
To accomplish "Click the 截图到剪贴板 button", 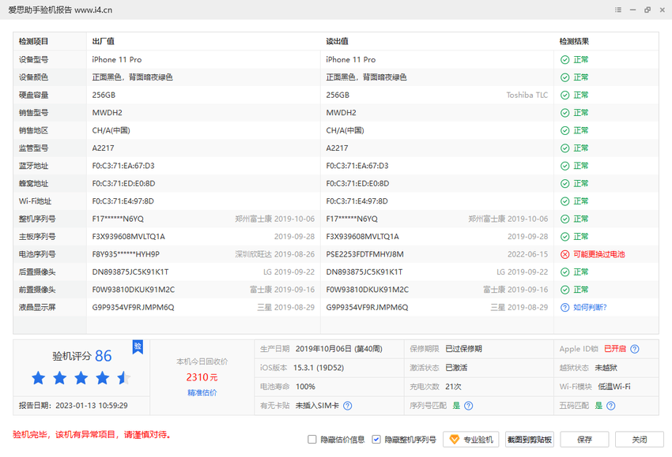I will tap(529, 440).
